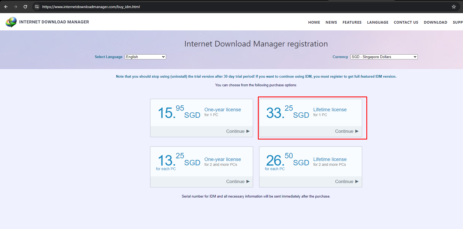Image resolution: width=463 pixels, height=229 pixels.
Task: Open the DOWNLOAD menu item
Action: coord(435,22)
